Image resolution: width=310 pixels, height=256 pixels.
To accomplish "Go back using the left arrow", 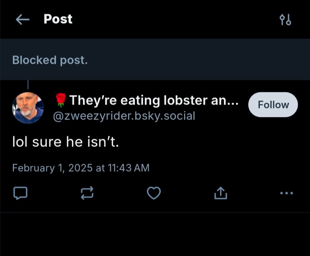I will click(x=23, y=20).
